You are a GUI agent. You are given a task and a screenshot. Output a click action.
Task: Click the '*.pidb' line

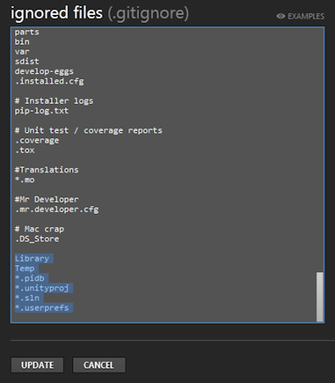point(30,278)
